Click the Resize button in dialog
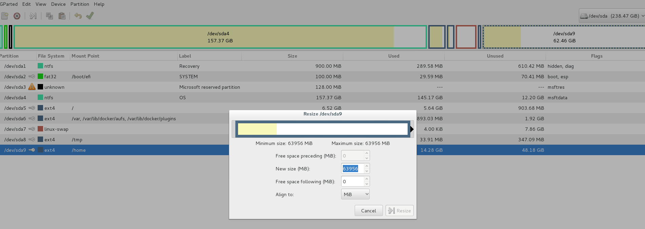645x229 pixels. [x=399, y=211]
